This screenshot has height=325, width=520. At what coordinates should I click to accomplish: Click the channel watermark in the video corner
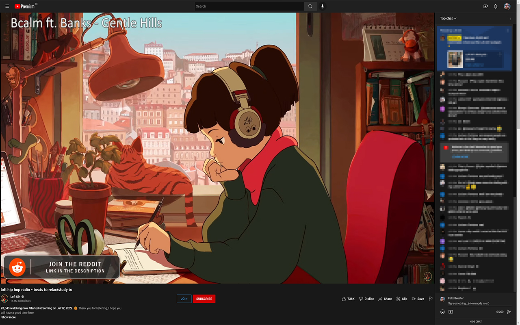[427, 277]
